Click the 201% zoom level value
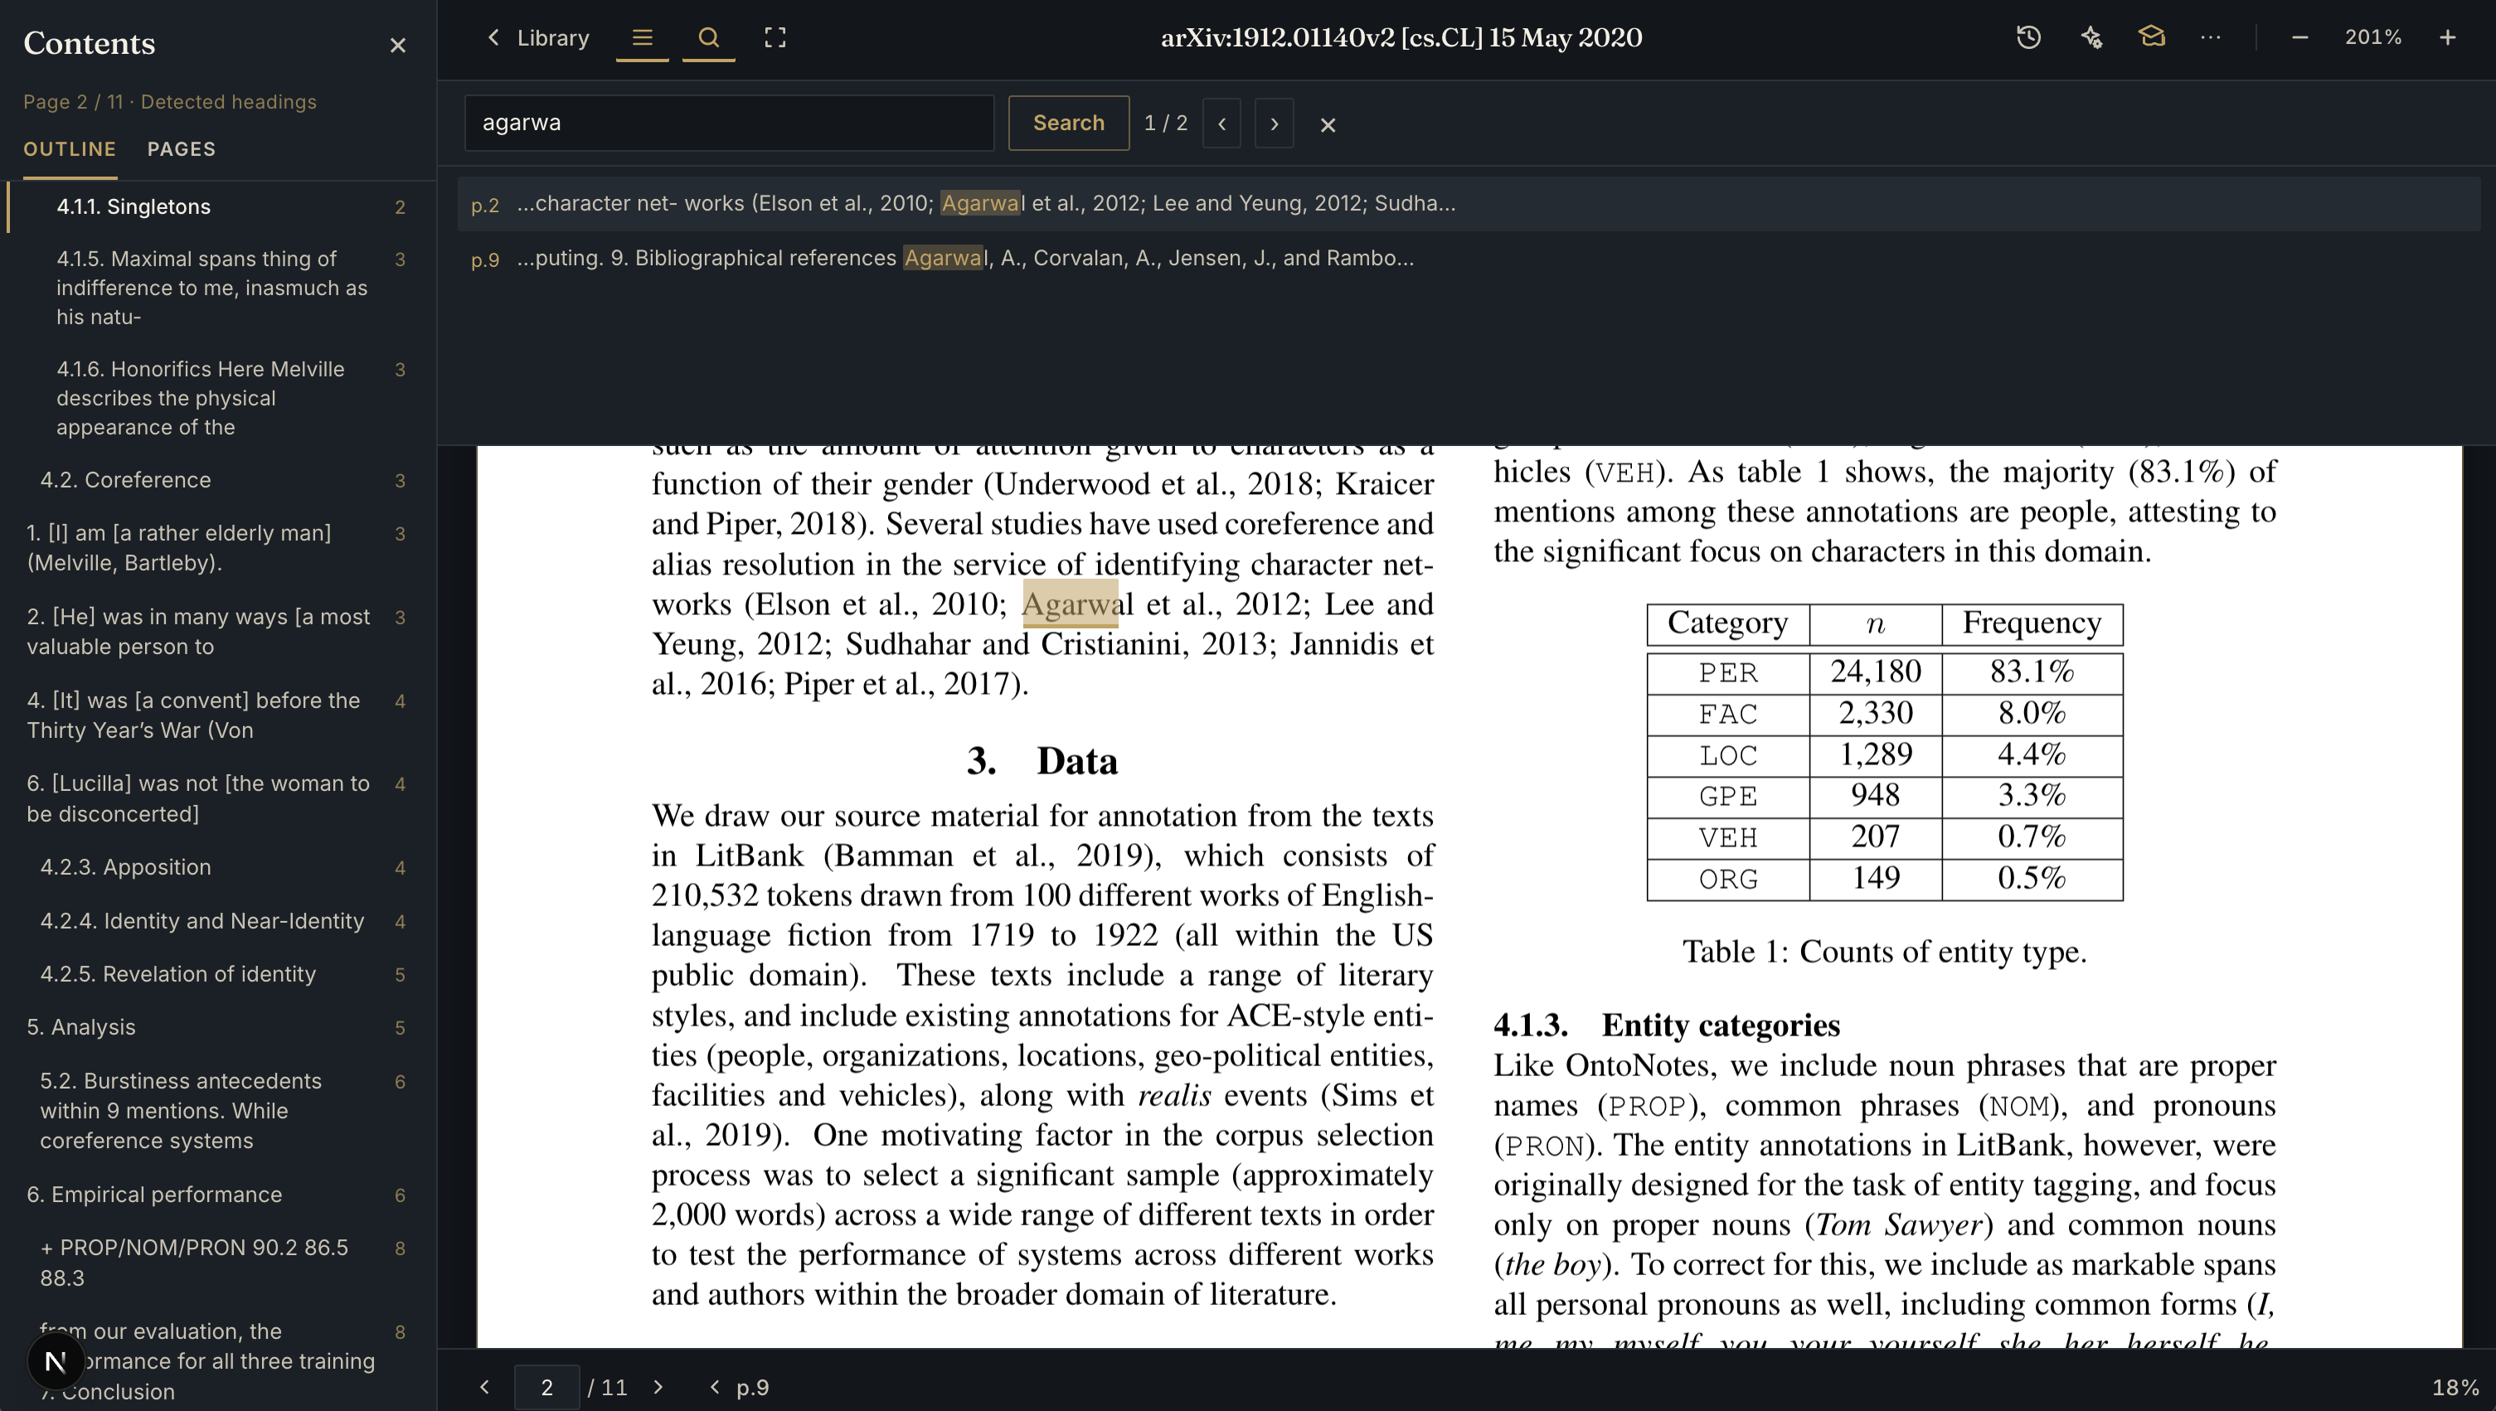2496x1411 pixels. pos(2373,38)
